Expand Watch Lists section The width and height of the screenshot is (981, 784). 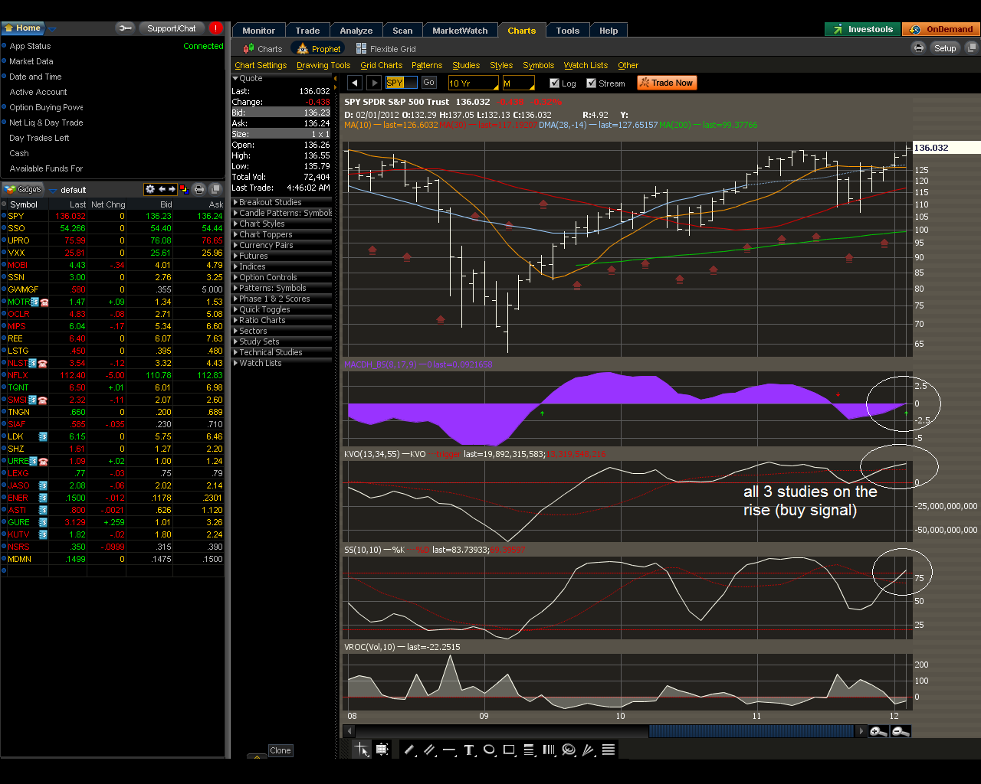click(257, 363)
